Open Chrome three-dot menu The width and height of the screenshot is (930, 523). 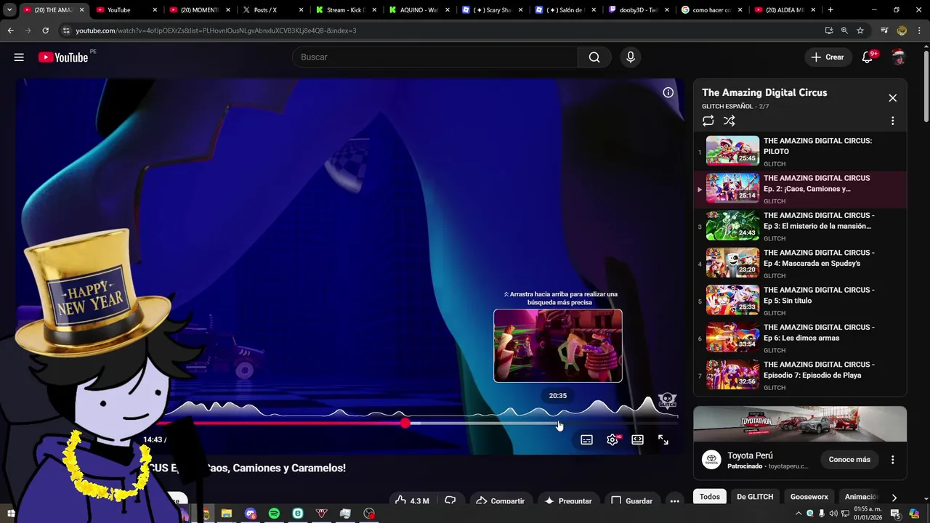click(x=919, y=31)
